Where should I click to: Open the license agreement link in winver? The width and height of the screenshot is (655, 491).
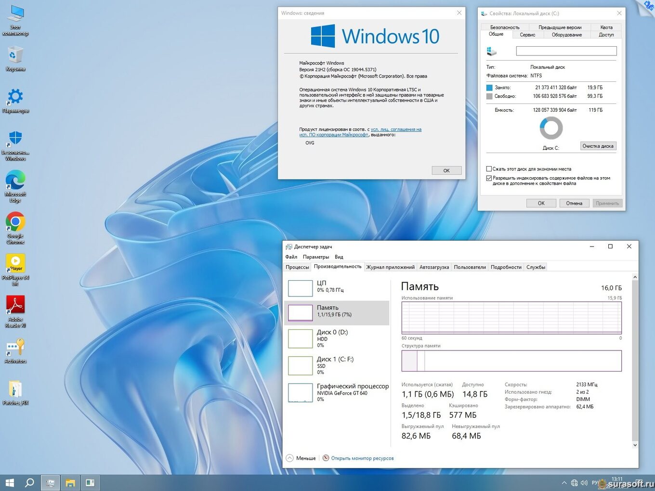pyautogui.click(x=360, y=132)
